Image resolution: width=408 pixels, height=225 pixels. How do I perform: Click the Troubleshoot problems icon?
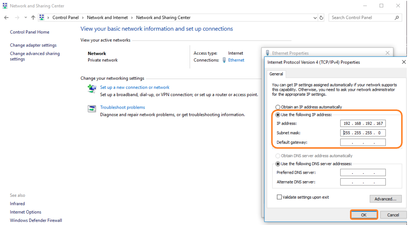tap(92, 108)
